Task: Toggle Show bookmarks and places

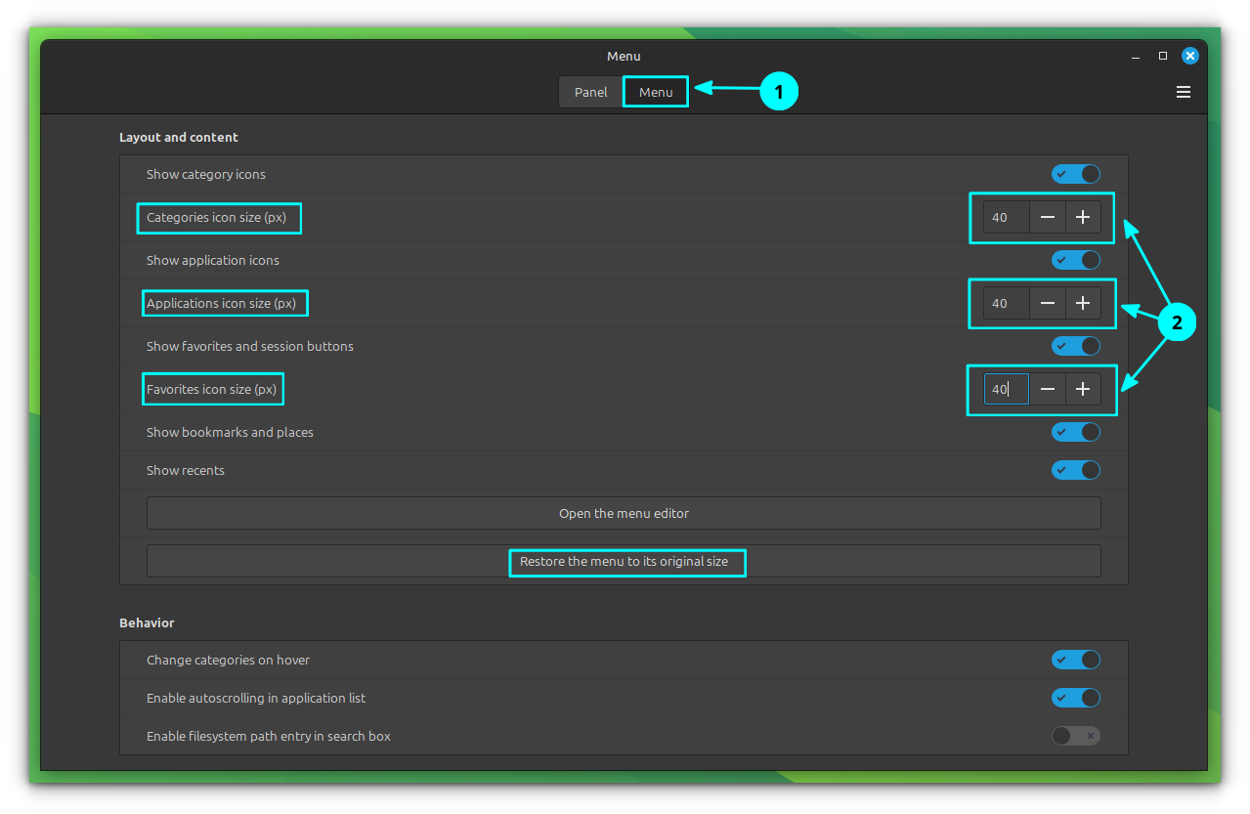Action: point(1075,432)
